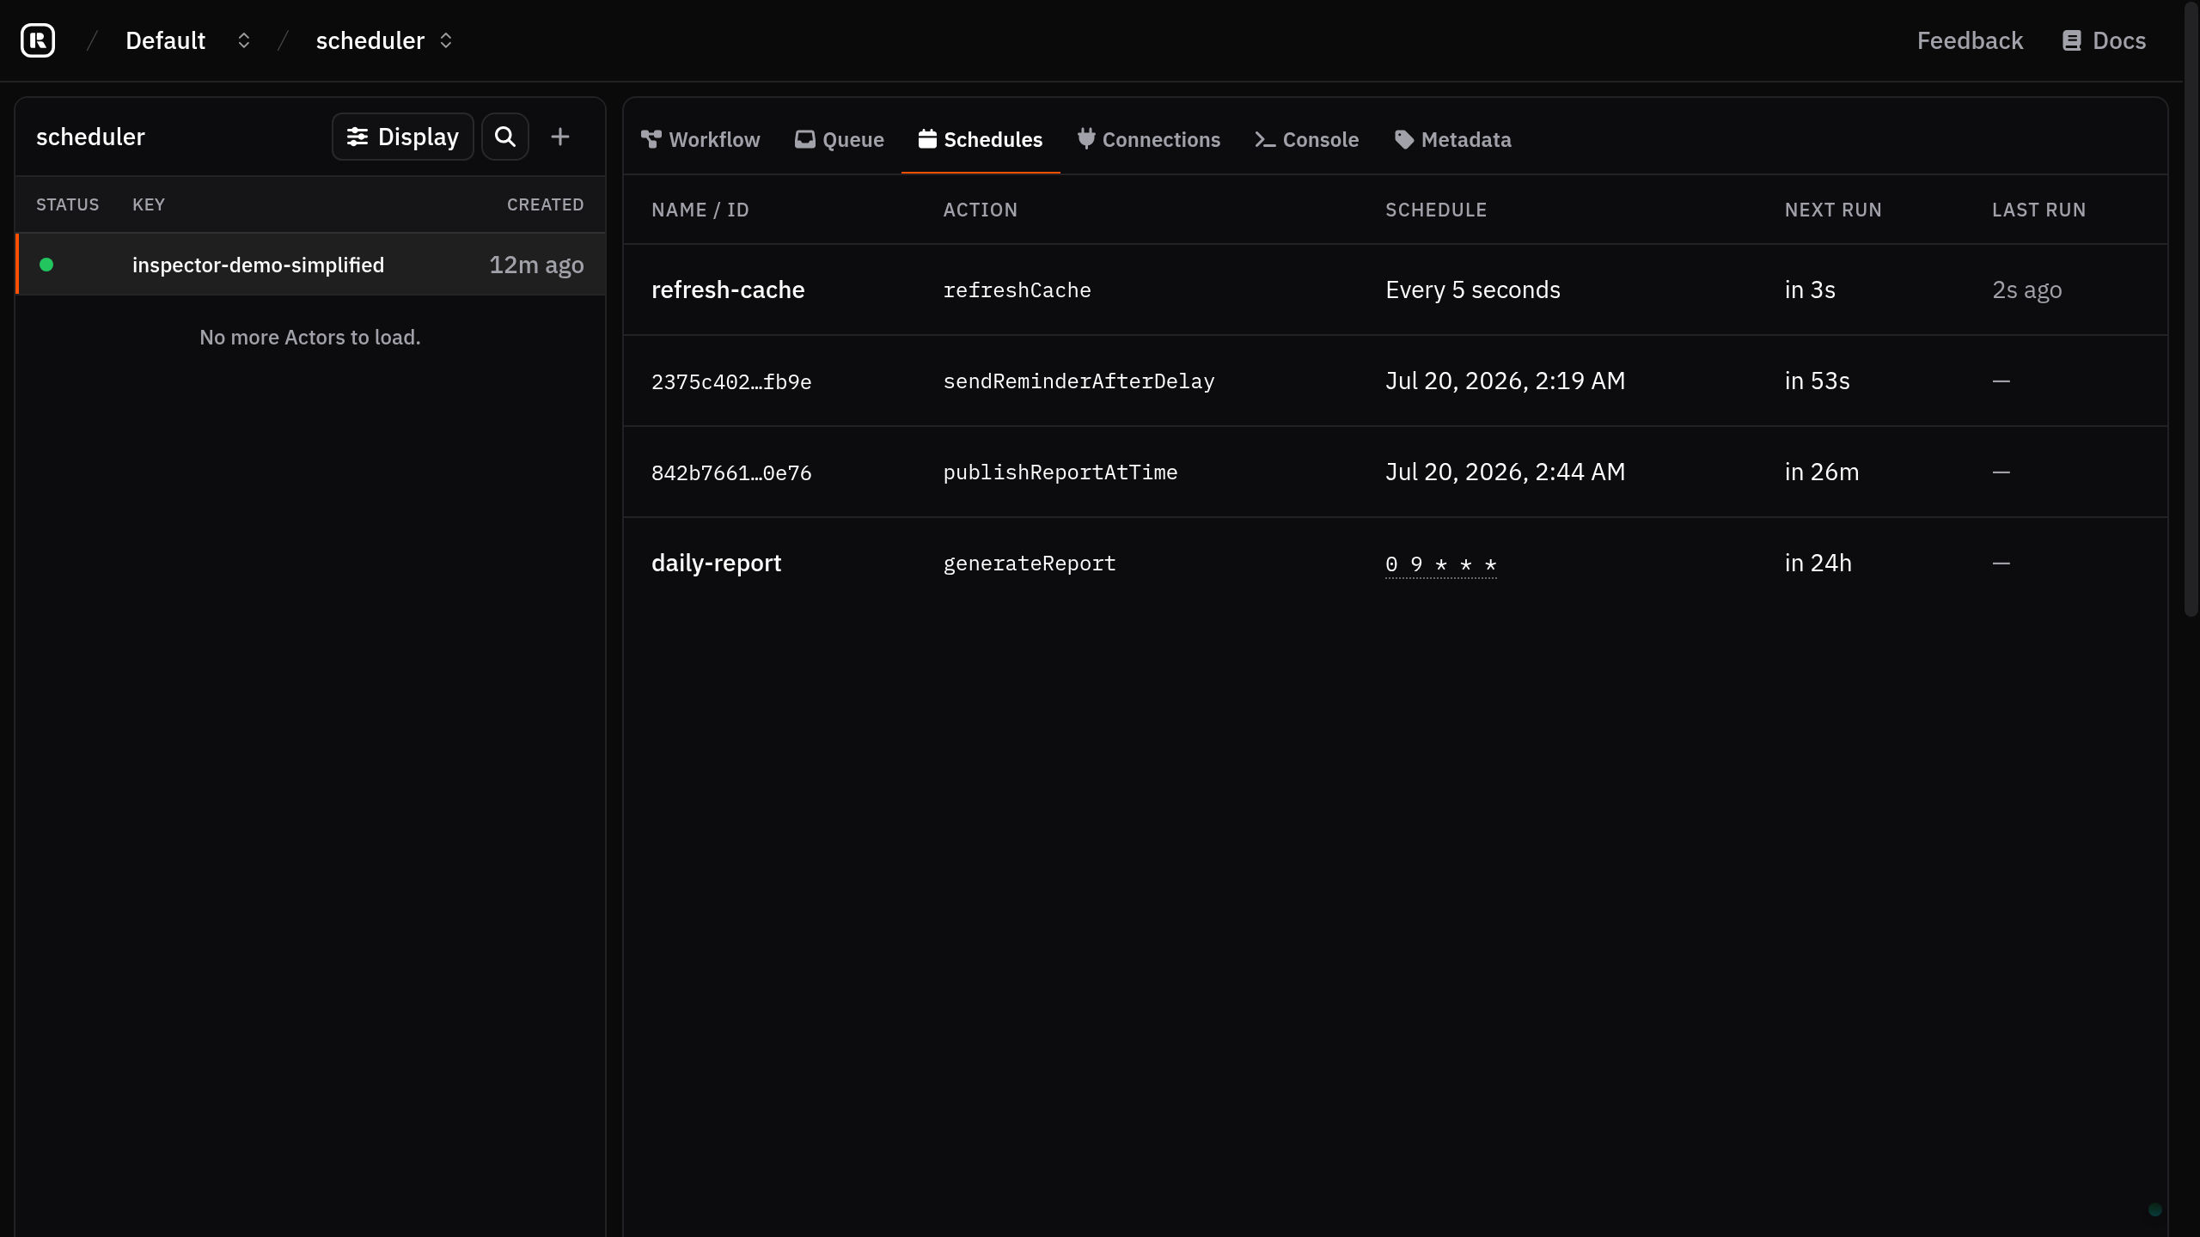Click the sendReminderAfterDelay action

[1079, 381]
